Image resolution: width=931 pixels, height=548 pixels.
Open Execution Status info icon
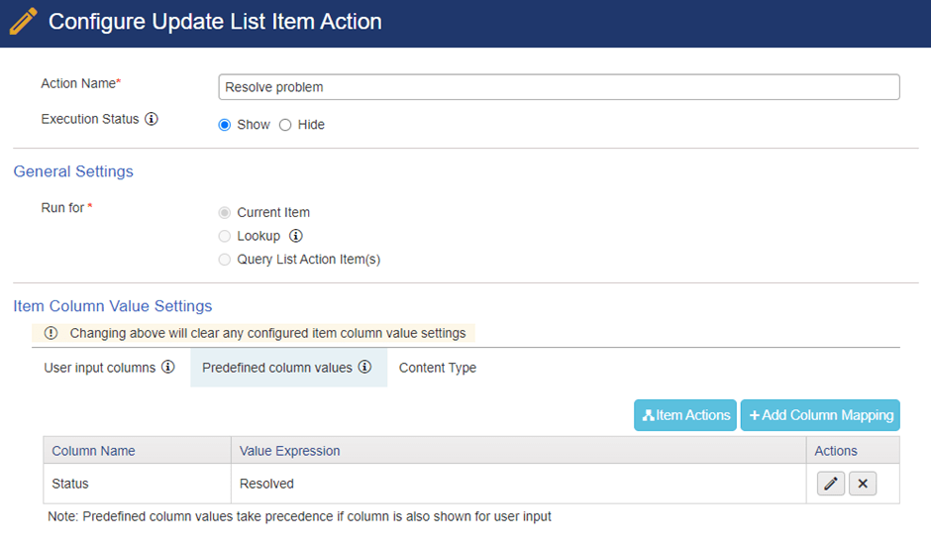point(152,119)
